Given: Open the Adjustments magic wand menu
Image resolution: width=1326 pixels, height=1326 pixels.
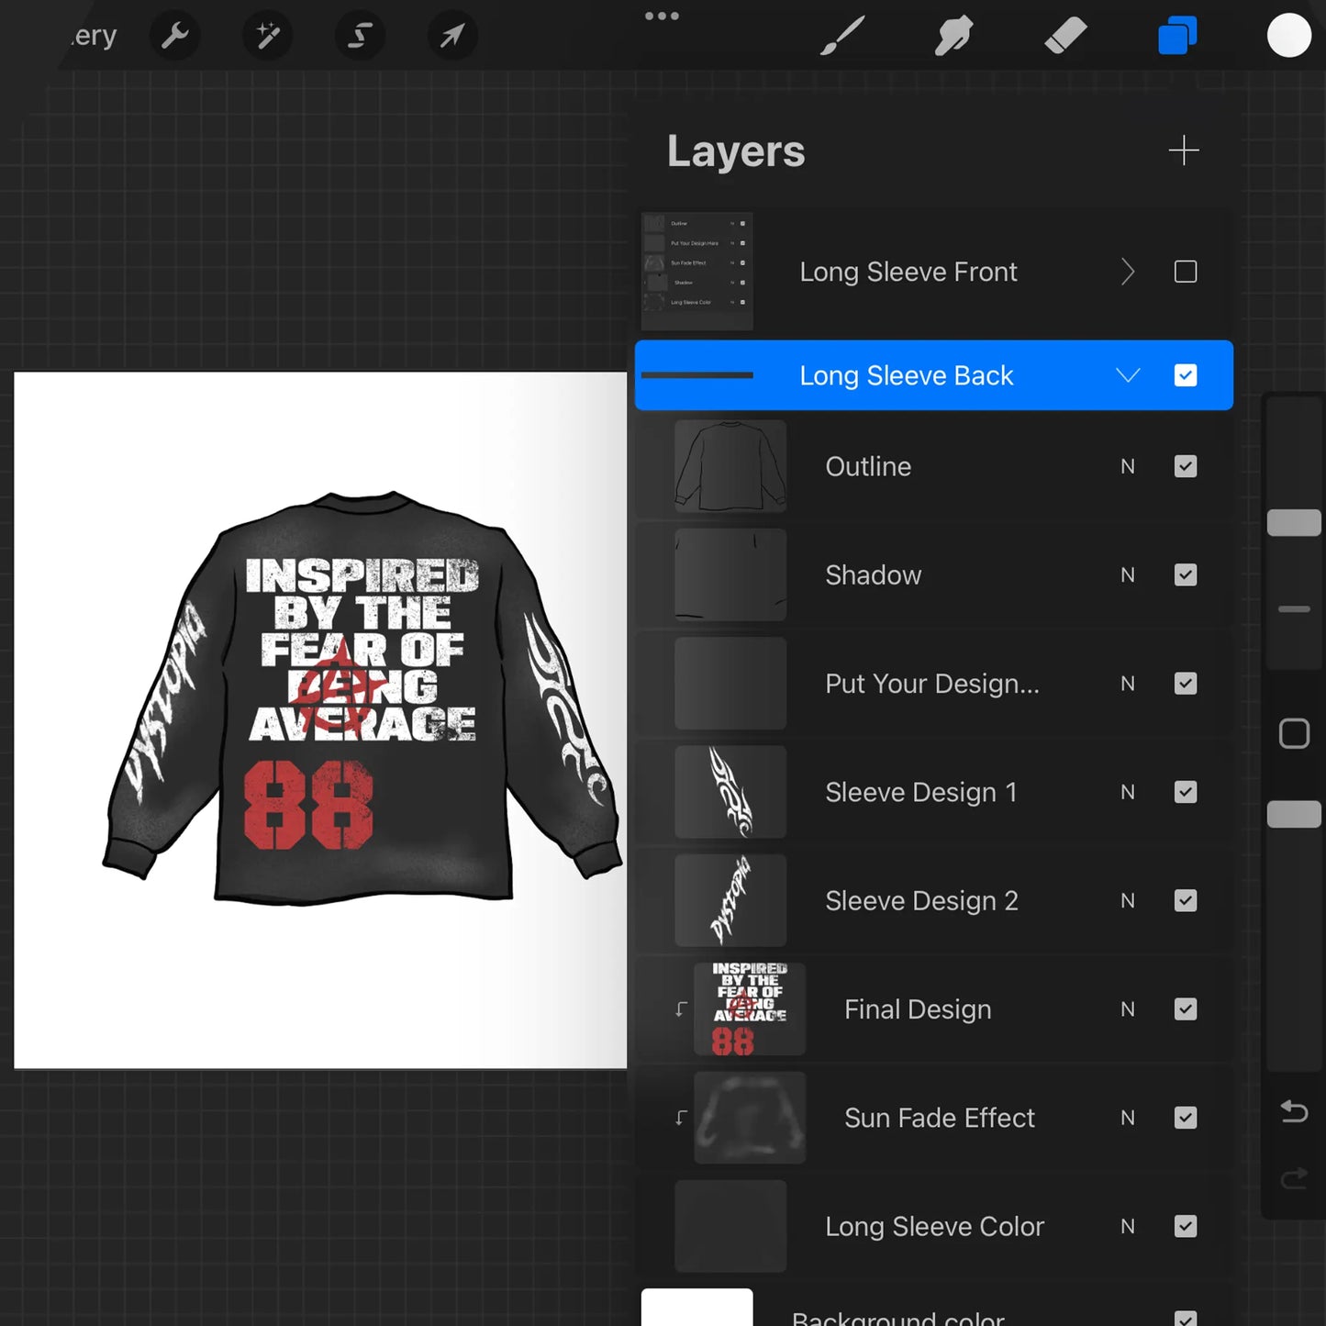Looking at the screenshot, I should point(267,35).
